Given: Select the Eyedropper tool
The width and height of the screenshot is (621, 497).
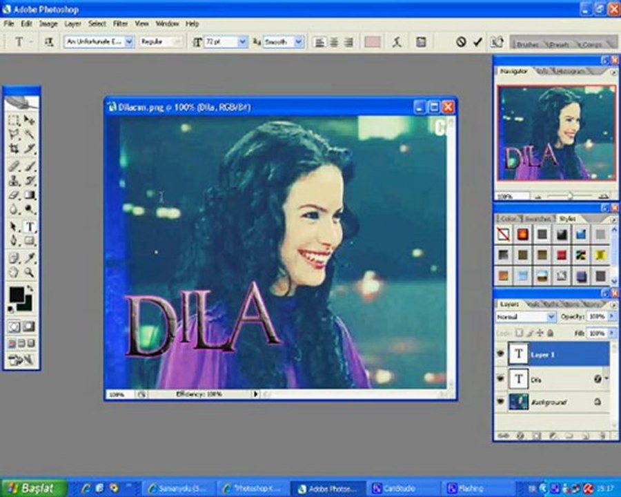Looking at the screenshot, I should coord(29,258).
